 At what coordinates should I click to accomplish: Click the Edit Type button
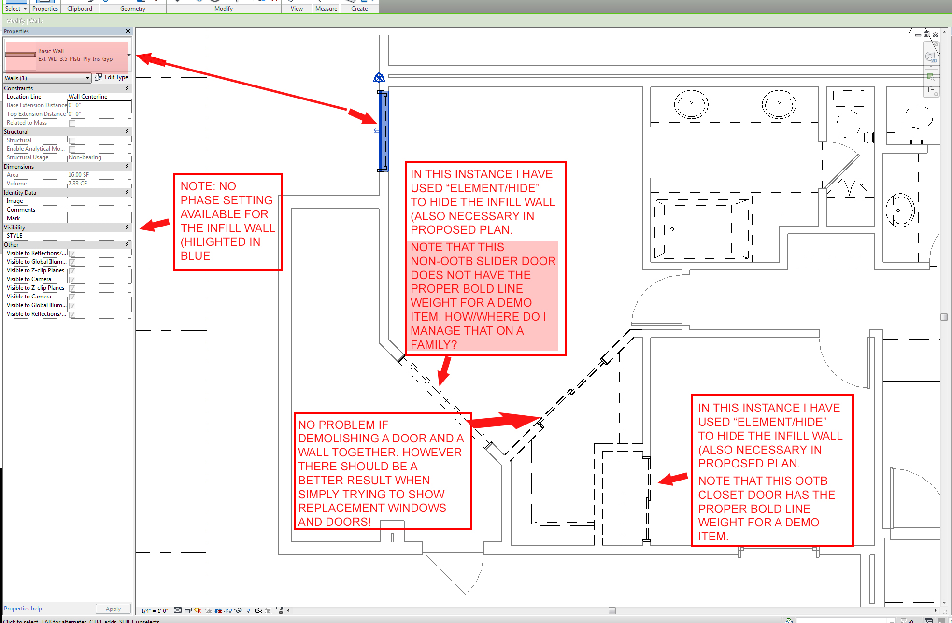pyautogui.click(x=112, y=77)
